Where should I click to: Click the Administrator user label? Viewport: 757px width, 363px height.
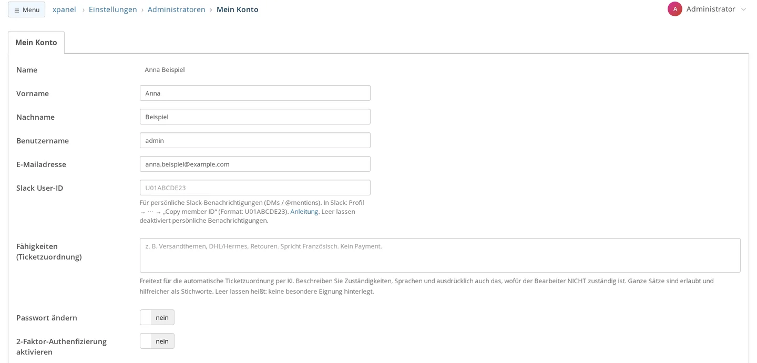click(x=711, y=9)
